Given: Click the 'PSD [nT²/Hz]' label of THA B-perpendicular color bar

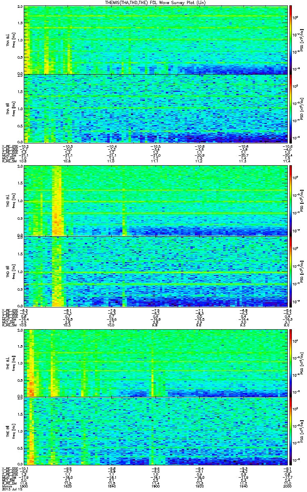Looking at the screenshot, I should [302, 40].
